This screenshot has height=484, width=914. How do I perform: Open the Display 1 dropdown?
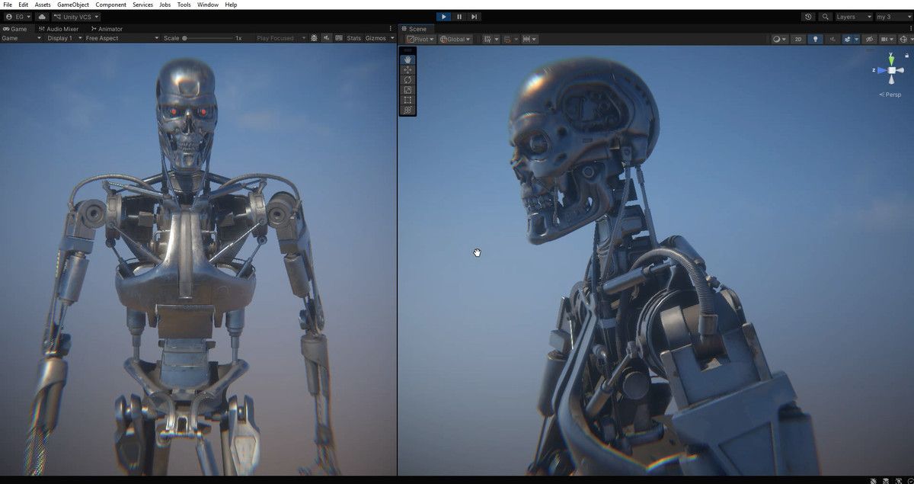(x=62, y=38)
